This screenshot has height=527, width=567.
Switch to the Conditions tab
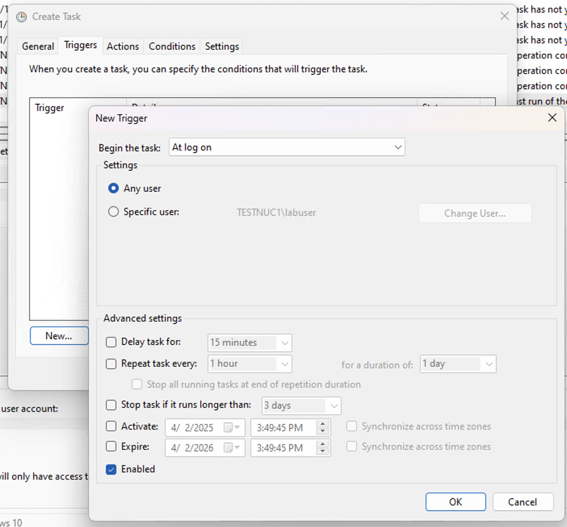pos(172,46)
